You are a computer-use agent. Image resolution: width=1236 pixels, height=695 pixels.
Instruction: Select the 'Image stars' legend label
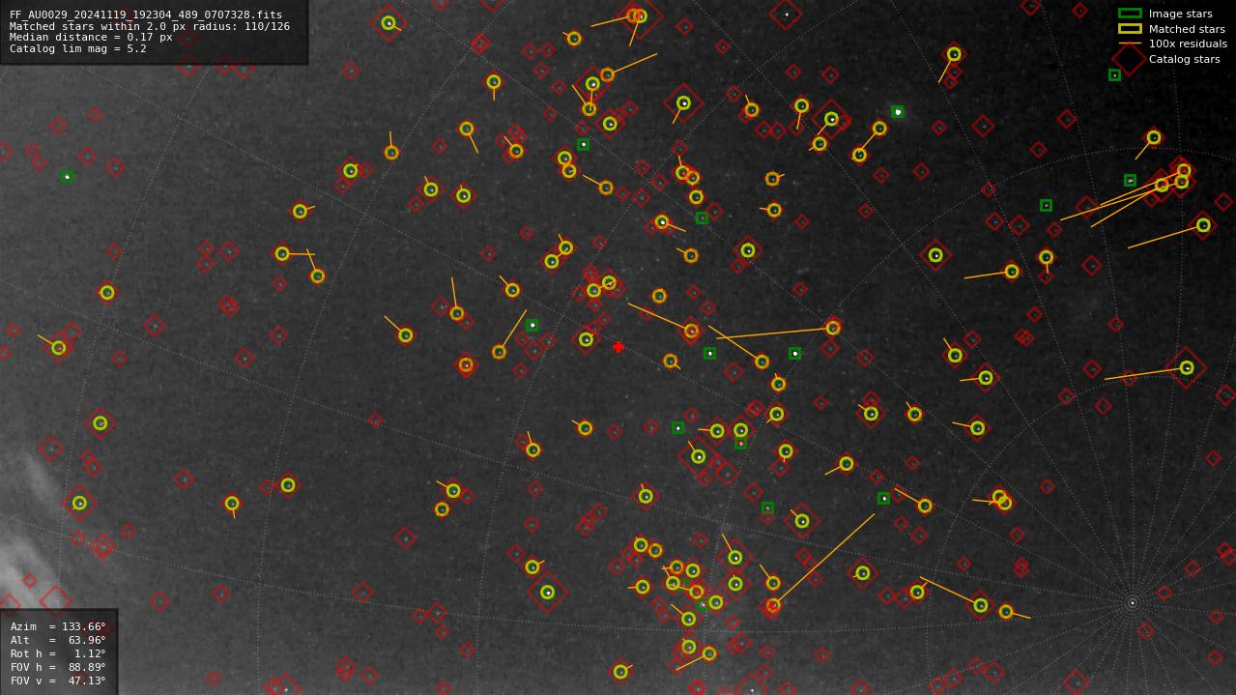pyautogui.click(x=1180, y=14)
